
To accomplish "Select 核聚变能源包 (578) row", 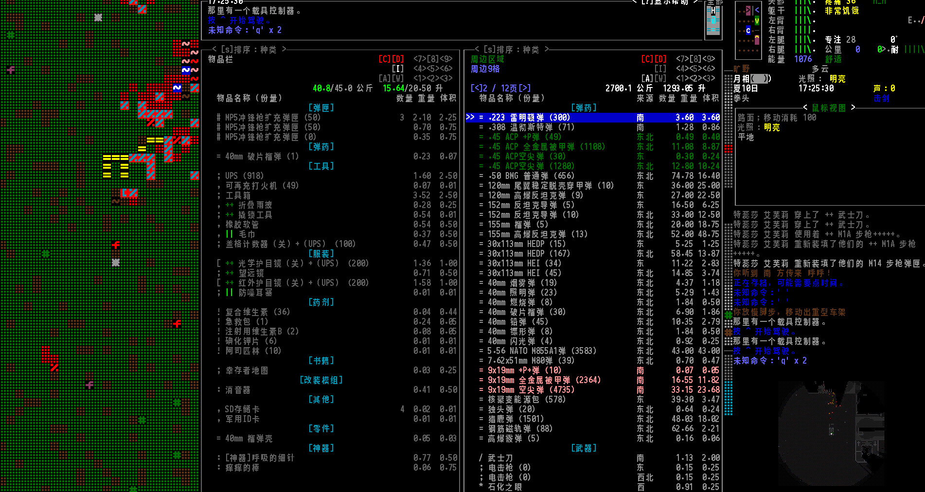I will point(592,400).
